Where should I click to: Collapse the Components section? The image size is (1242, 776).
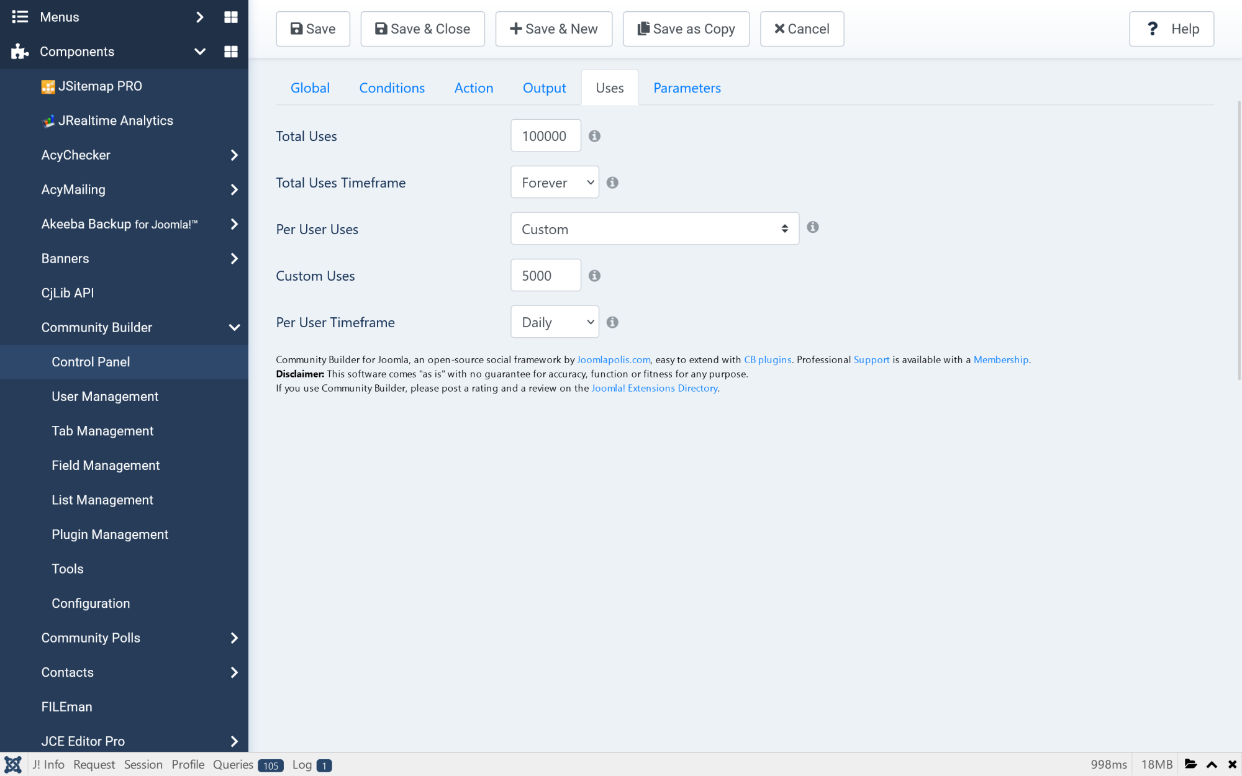tap(199, 52)
